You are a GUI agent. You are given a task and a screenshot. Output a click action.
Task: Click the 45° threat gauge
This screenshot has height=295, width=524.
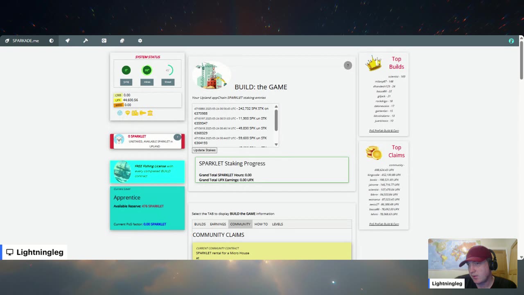pyautogui.click(x=168, y=70)
